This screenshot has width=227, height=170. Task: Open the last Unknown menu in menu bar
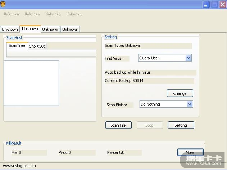pos(74,14)
